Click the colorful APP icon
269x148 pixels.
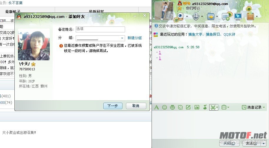point(156,34)
